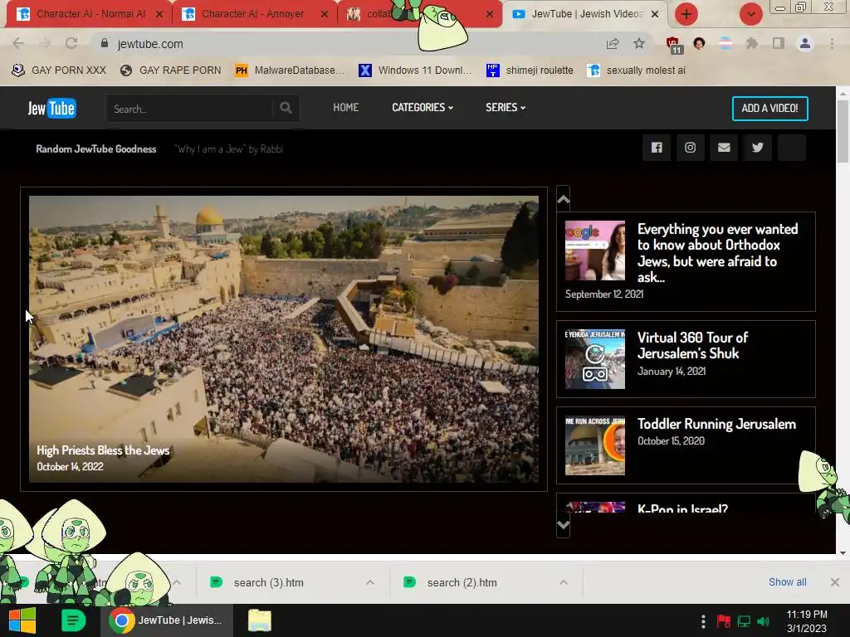Click the volume speaker tray icon
The height and width of the screenshot is (637, 850).
pyautogui.click(x=764, y=621)
